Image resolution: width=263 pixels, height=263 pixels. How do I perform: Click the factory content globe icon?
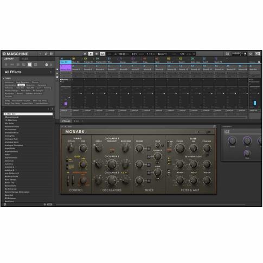(47, 65)
